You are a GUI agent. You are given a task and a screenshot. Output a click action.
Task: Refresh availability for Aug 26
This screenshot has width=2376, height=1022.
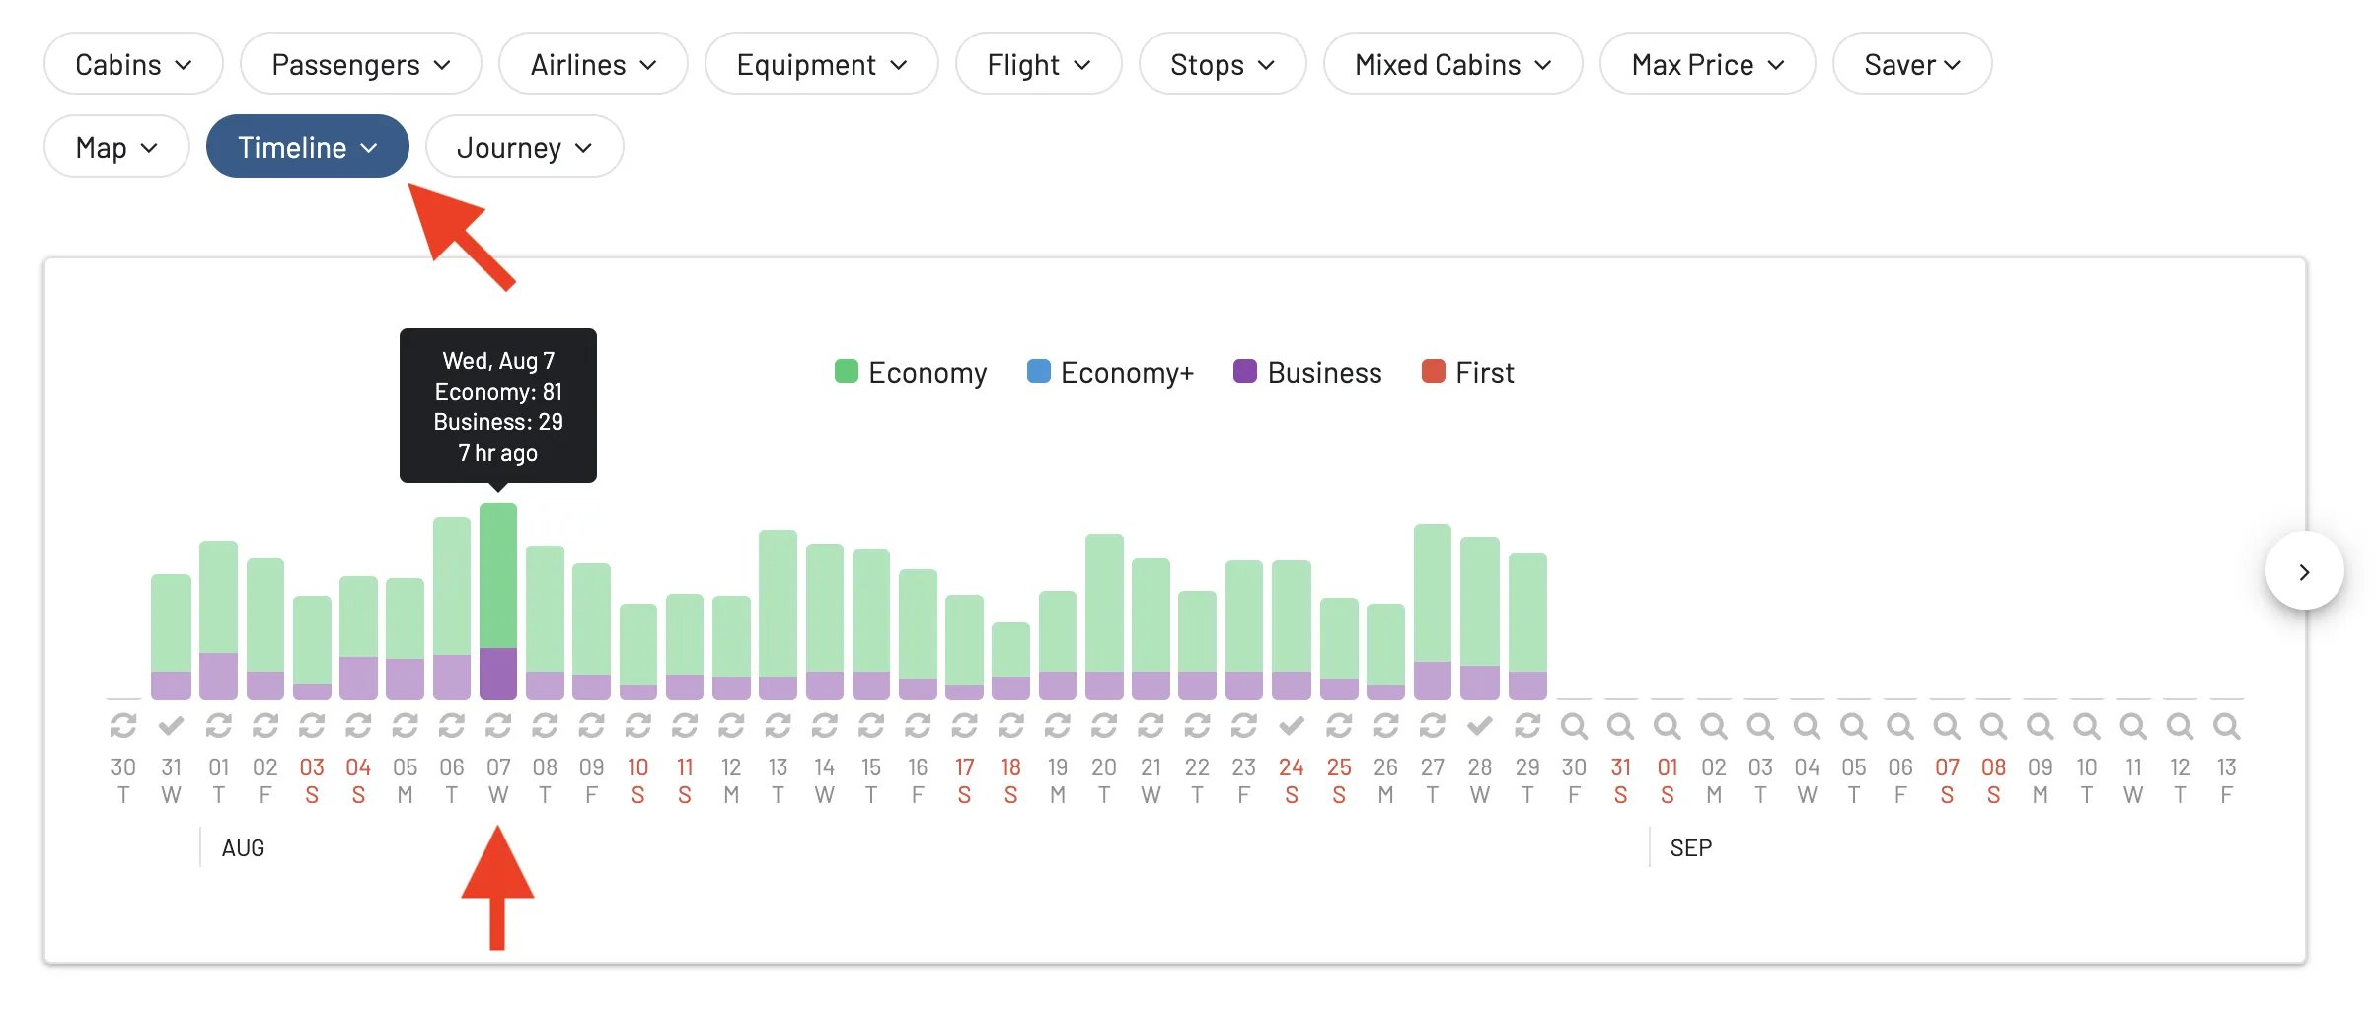click(1385, 726)
